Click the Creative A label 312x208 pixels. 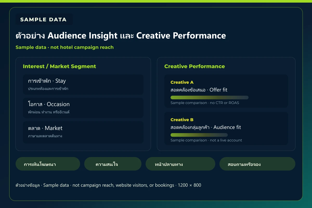point(182,82)
